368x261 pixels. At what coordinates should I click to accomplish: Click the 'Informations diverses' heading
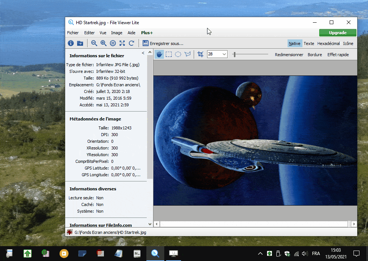[93, 189]
